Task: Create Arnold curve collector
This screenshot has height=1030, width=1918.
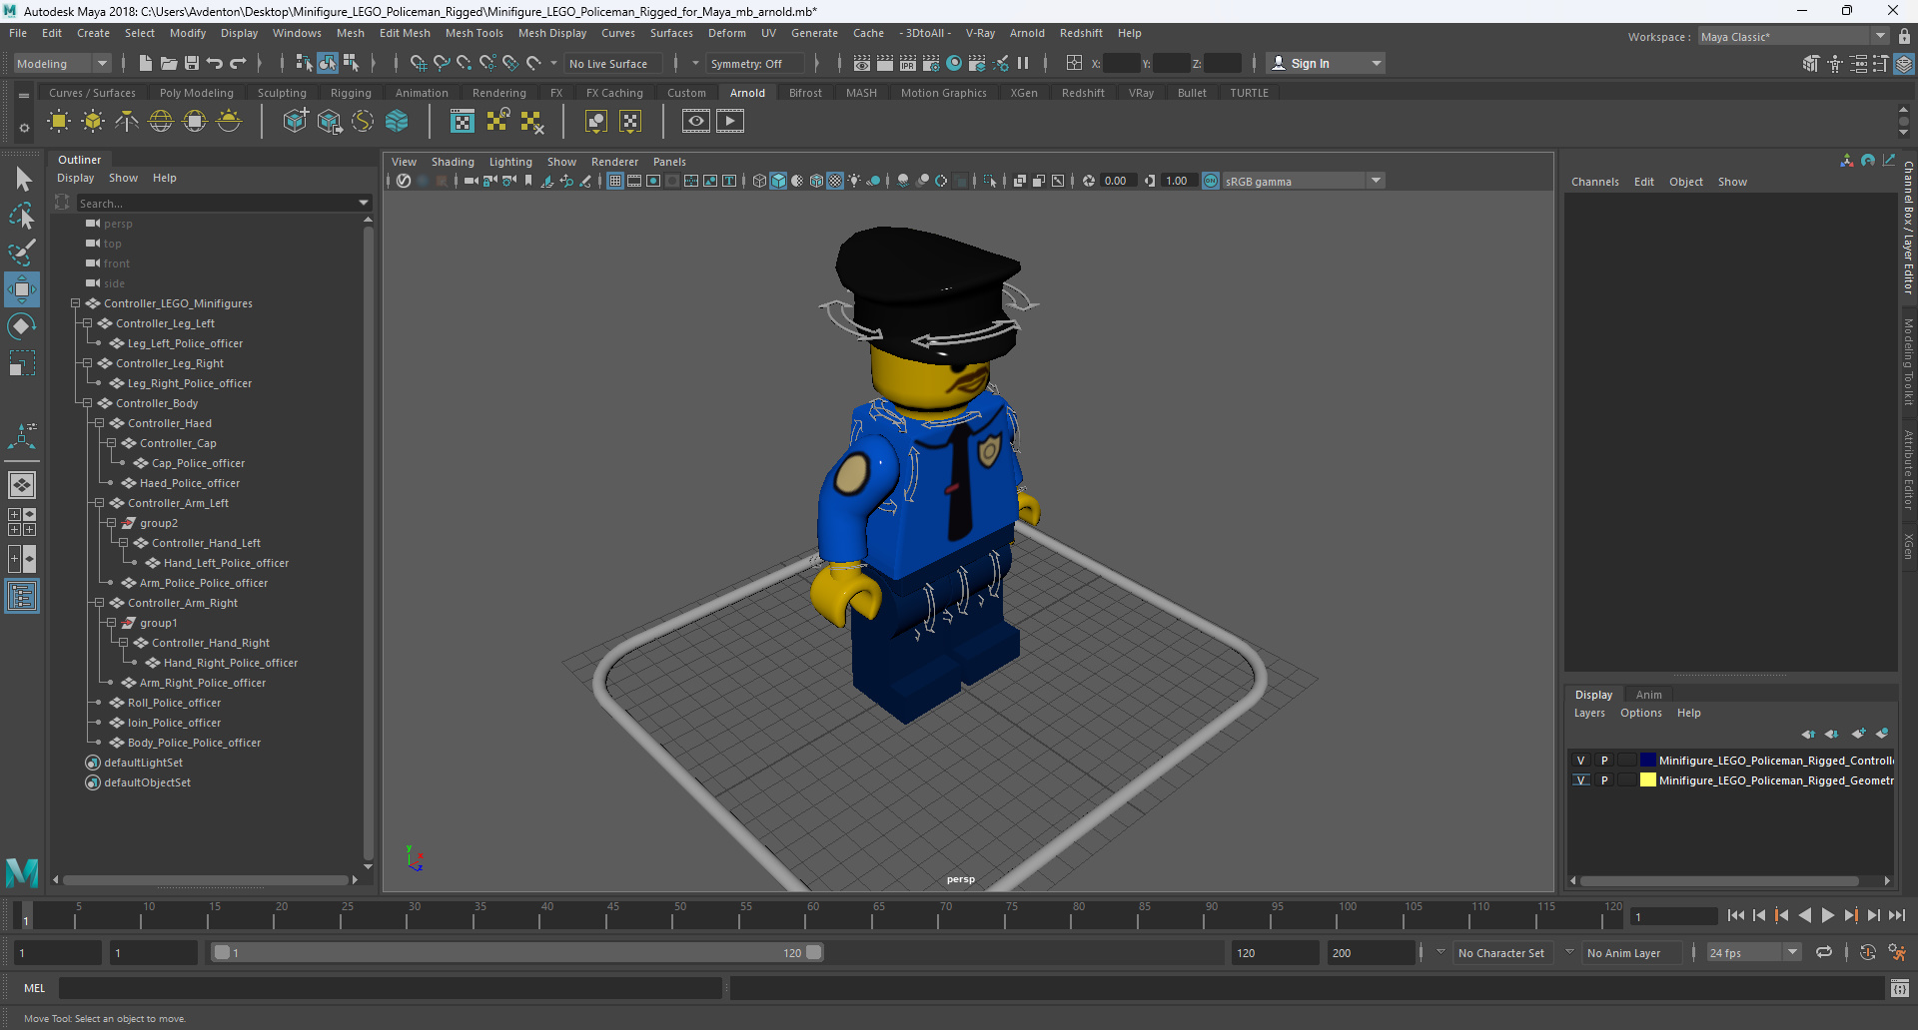Action: [363, 122]
